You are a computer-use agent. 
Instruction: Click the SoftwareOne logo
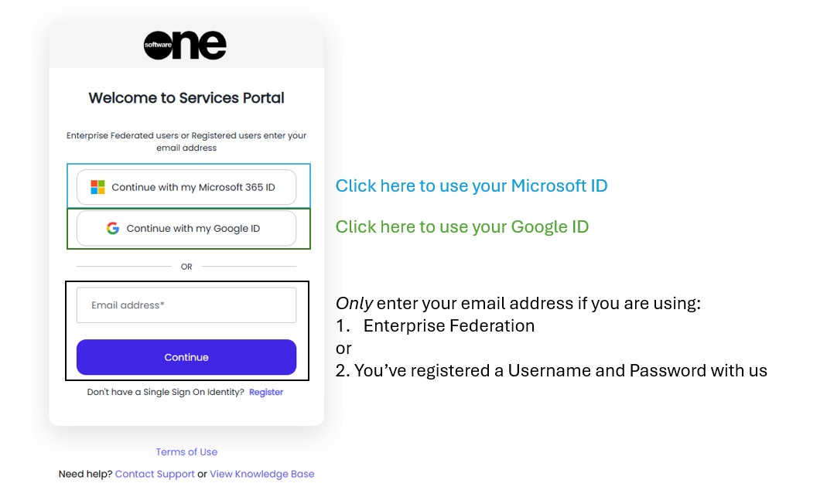[x=186, y=45]
